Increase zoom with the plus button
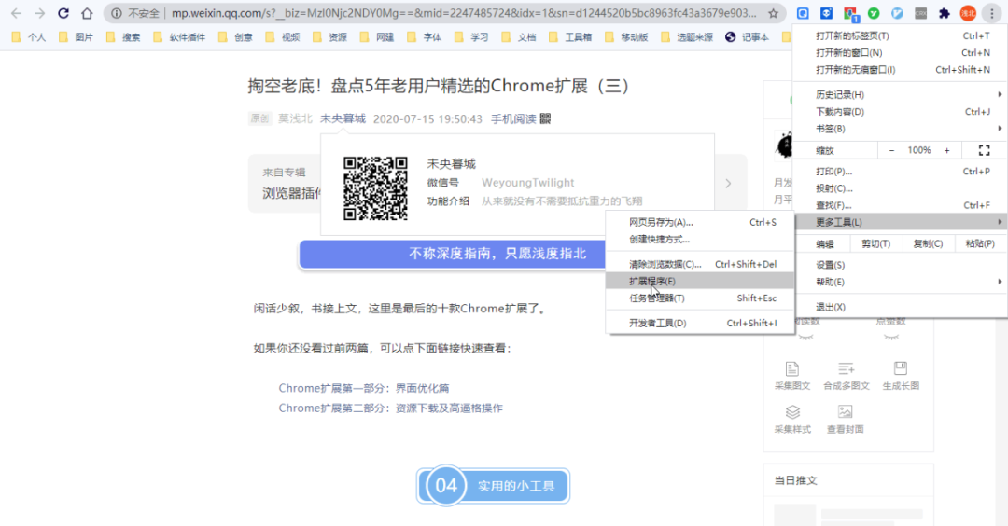 point(947,150)
